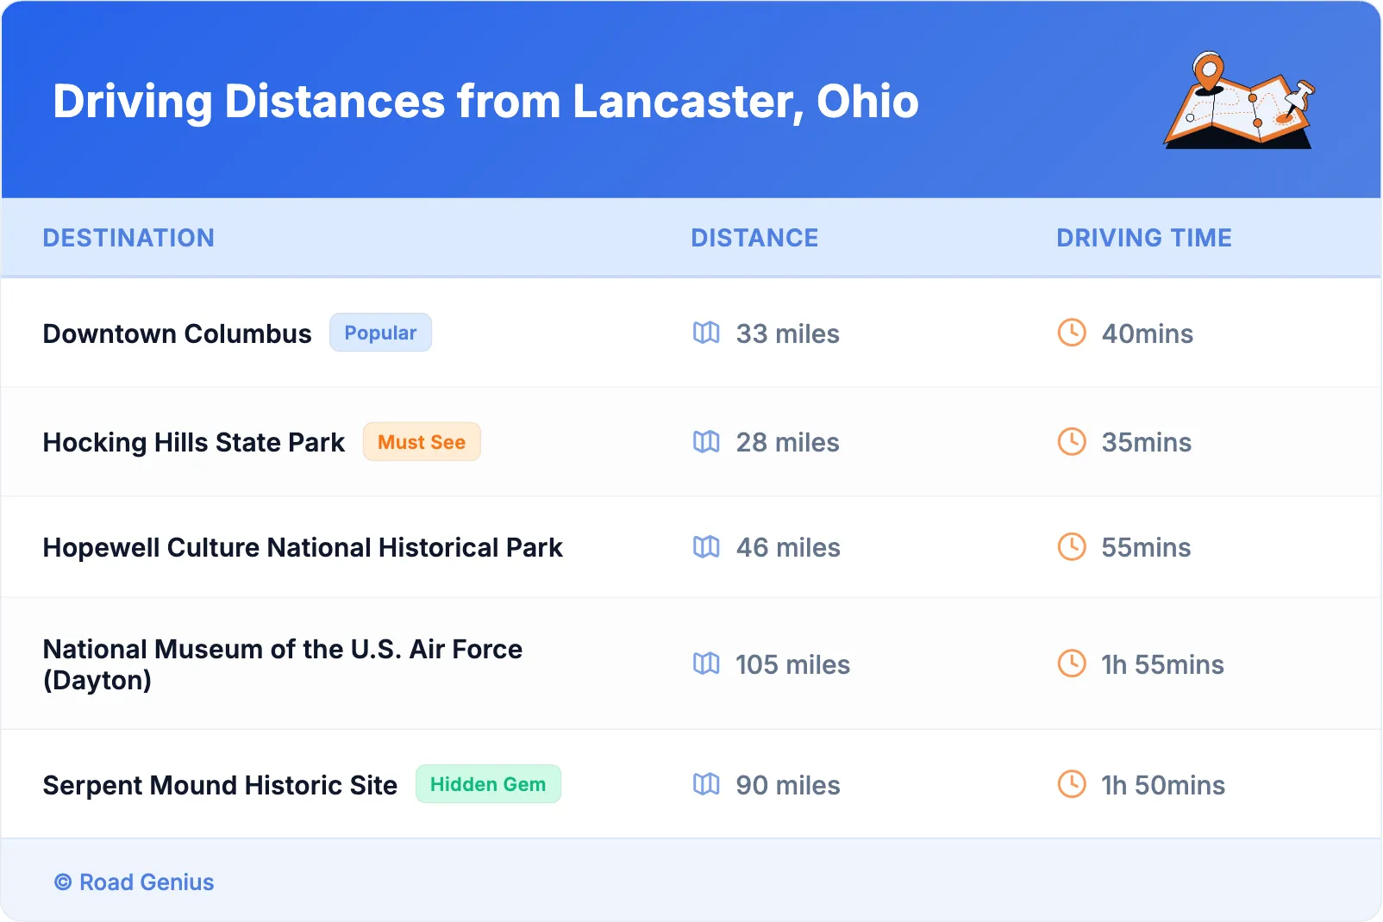Click the 1h 55mins driving time
This screenshot has width=1383, height=922.
coord(1162,664)
